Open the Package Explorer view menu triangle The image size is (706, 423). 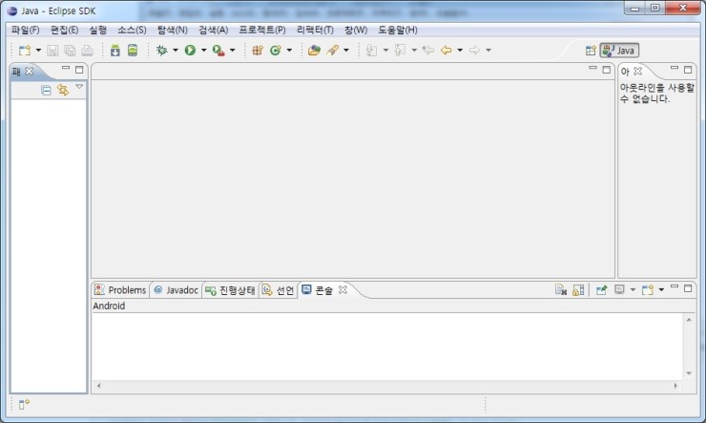click(x=79, y=88)
